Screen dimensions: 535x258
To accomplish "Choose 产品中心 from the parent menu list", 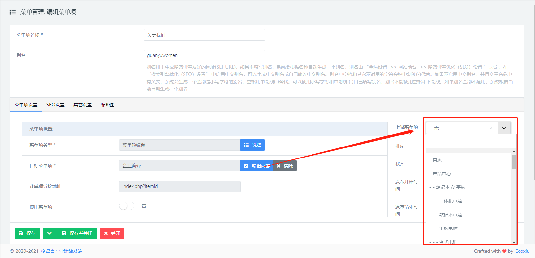I will click(x=441, y=174).
